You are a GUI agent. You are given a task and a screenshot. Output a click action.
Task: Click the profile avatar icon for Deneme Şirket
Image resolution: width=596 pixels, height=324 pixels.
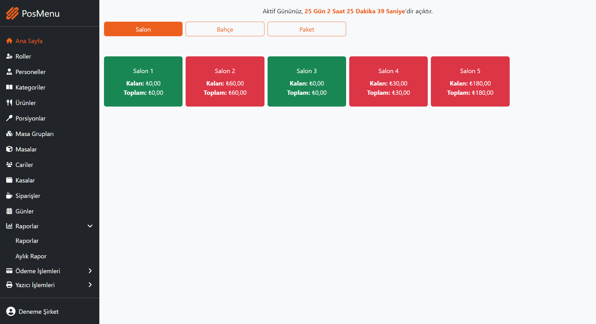(x=11, y=311)
